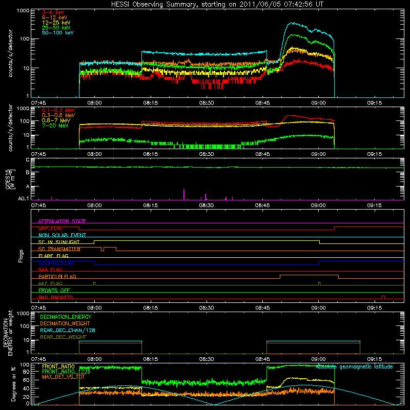This screenshot has width=410, height=410.
Task: Pick the NON_SOLAR_EVENT flag label
Action: point(62,235)
